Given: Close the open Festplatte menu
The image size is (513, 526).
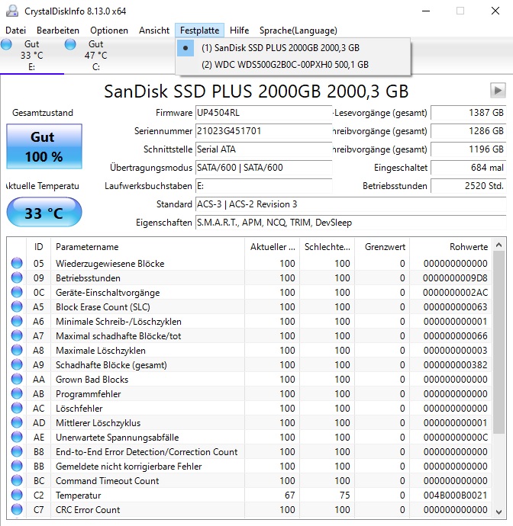Looking at the screenshot, I should point(199,30).
